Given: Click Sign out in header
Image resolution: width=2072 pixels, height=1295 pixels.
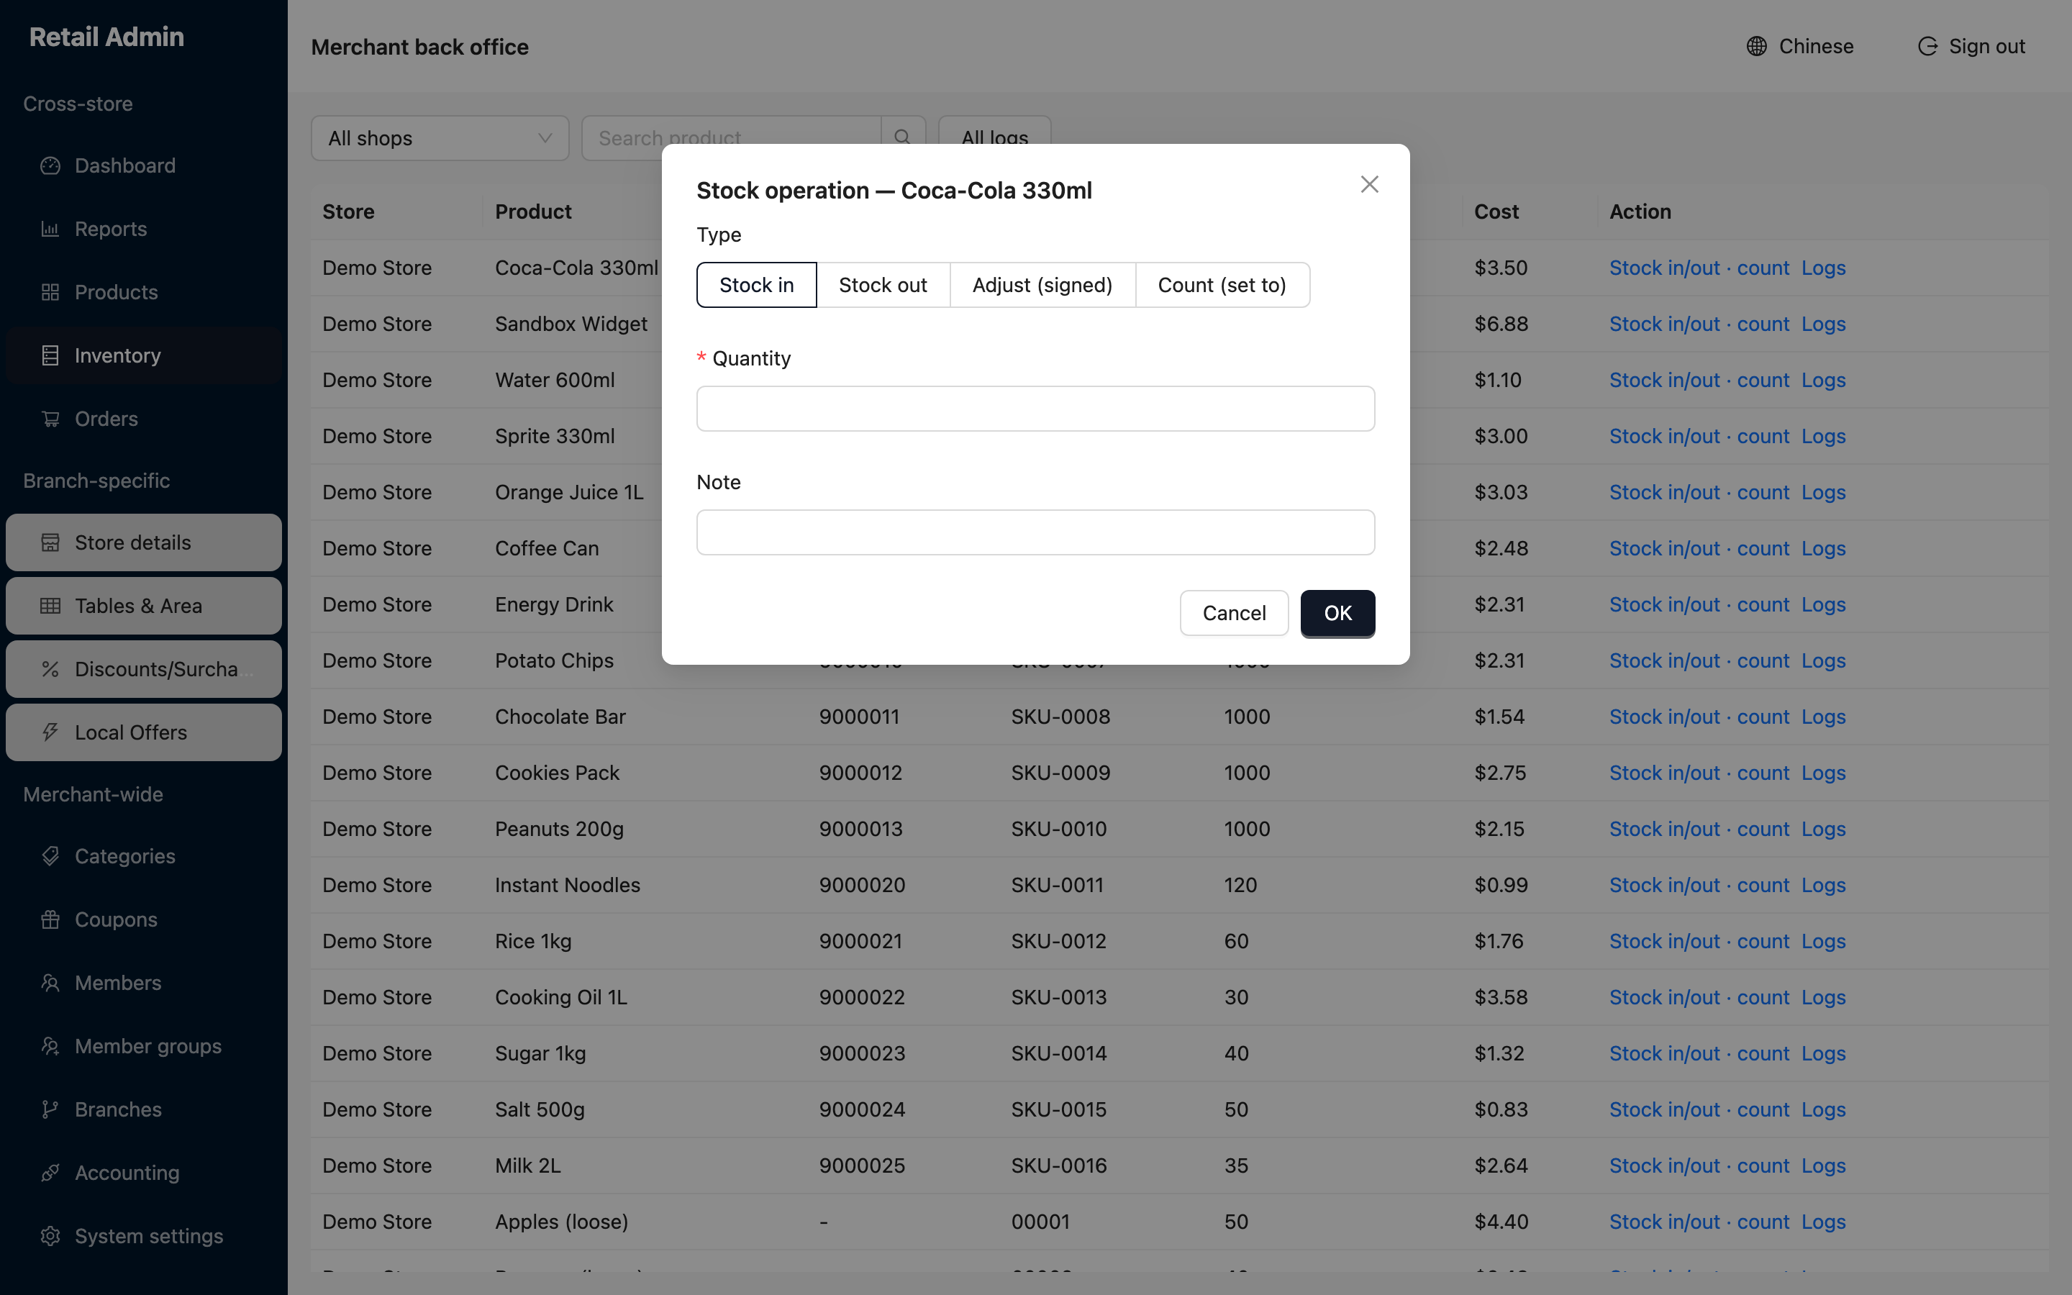Looking at the screenshot, I should 1971,46.
